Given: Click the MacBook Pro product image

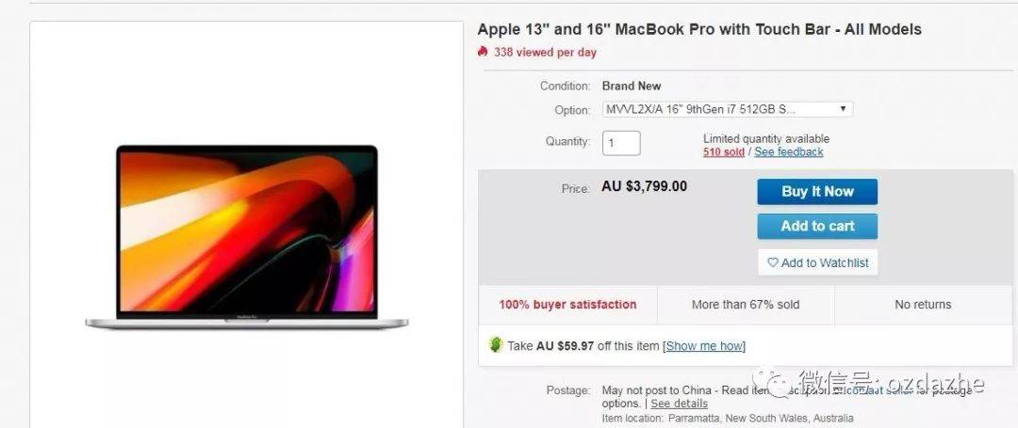Looking at the screenshot, I should 247,237.
